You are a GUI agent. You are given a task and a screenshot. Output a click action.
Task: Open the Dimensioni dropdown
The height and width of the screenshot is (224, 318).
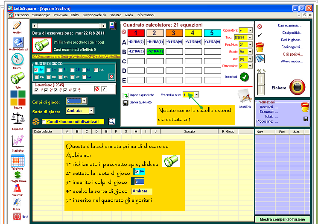pyautogui.click(x=250, y=66)
